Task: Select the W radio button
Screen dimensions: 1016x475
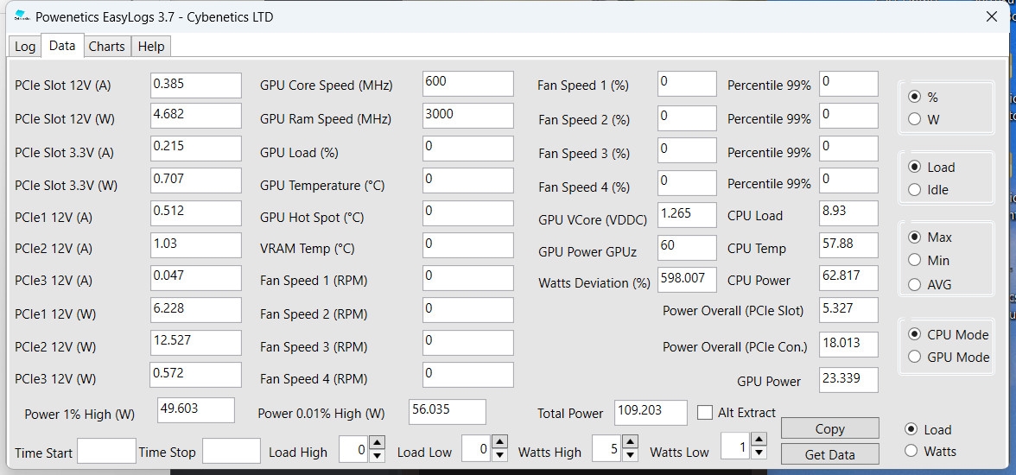Action: [915, 120]
